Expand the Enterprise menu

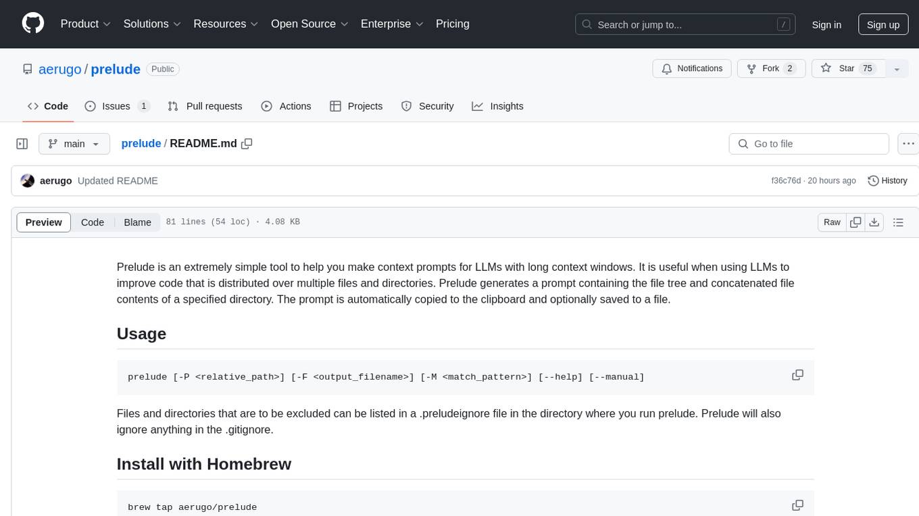tap(392, 24)
